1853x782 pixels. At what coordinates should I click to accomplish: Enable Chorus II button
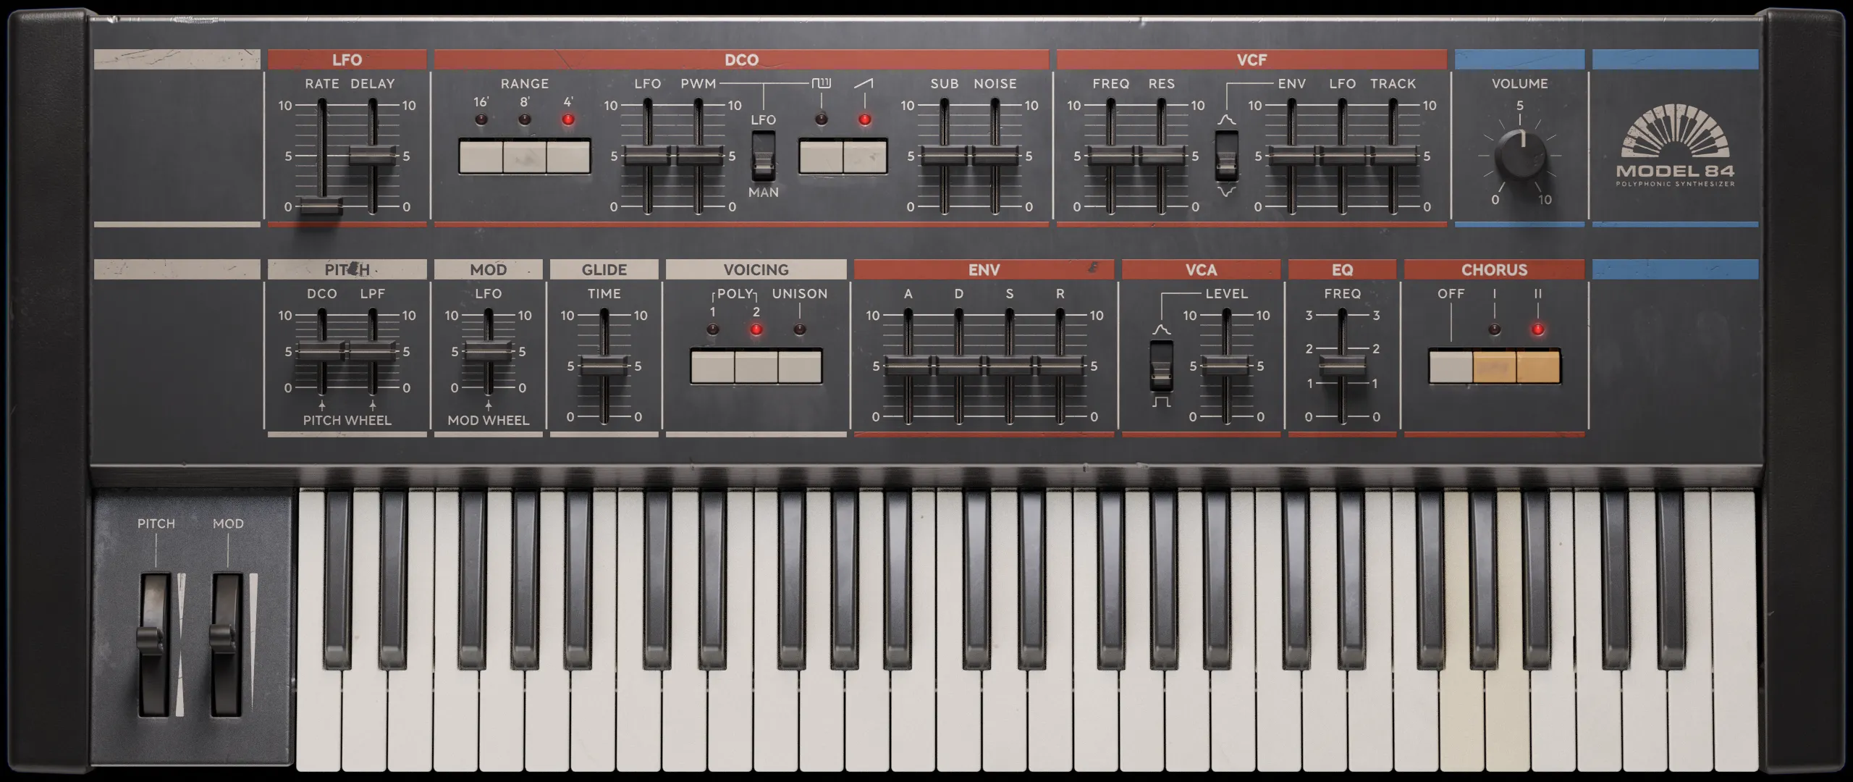1538,366
